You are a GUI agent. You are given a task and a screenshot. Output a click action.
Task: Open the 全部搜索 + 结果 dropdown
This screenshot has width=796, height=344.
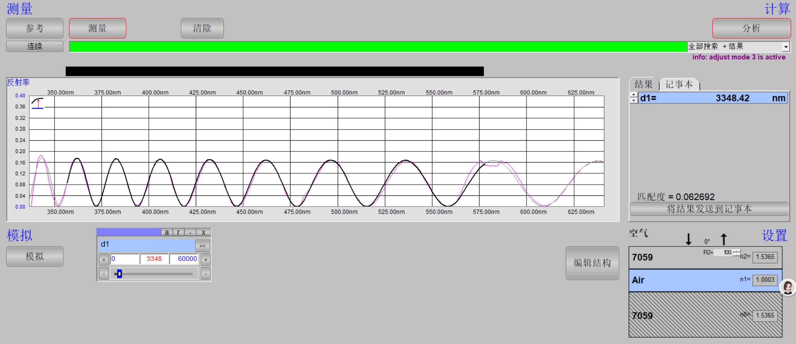786,47
